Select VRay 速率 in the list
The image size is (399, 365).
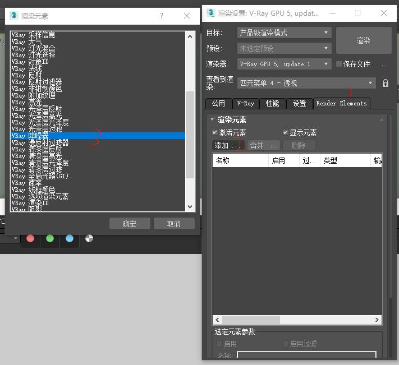pos(98,183)
